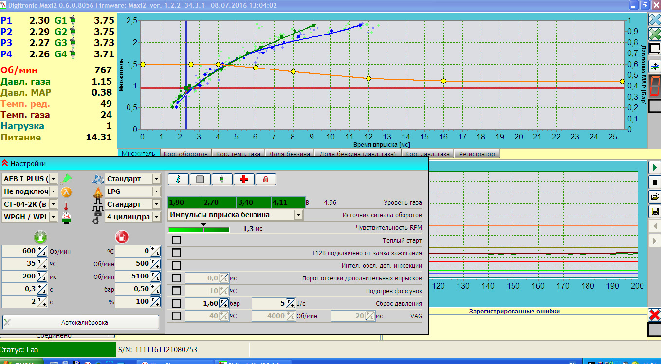Toggle the Подогрев форсунок checkbox

point(176,291)
